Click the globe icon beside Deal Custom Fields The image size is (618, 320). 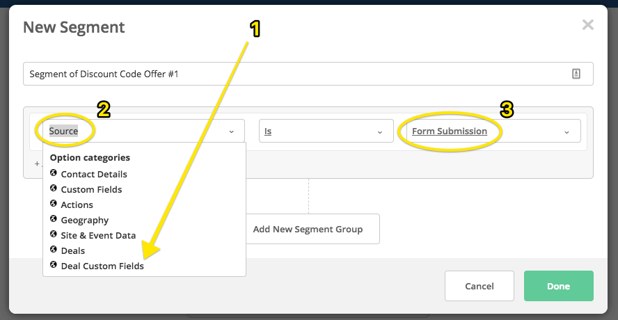pos(54,265)
